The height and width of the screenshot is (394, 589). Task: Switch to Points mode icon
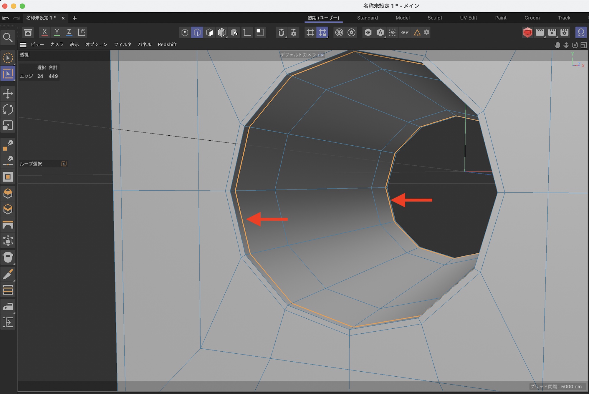185,32
